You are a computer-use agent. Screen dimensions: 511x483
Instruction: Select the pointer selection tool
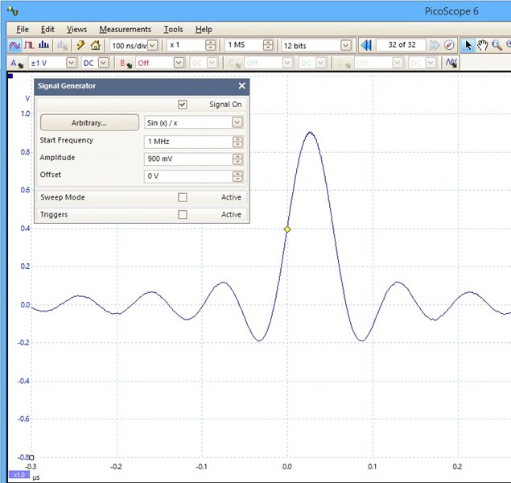[x=468, y=45]
